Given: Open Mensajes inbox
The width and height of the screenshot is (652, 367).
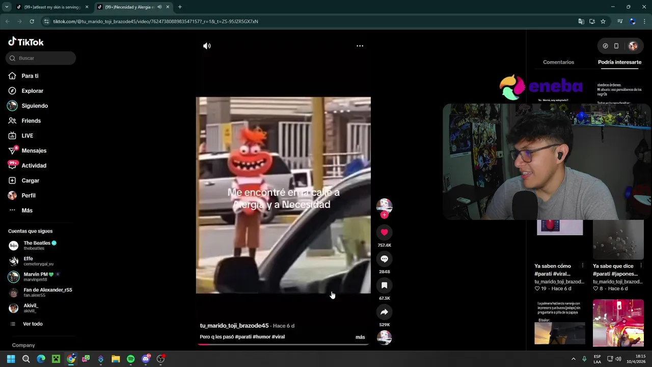Looking at the screenshot, I should click(x=34, y=151).
